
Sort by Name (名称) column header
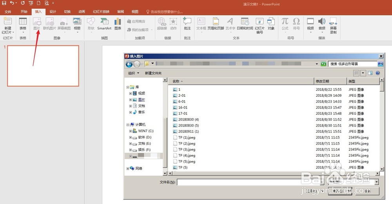pos(241,81)
